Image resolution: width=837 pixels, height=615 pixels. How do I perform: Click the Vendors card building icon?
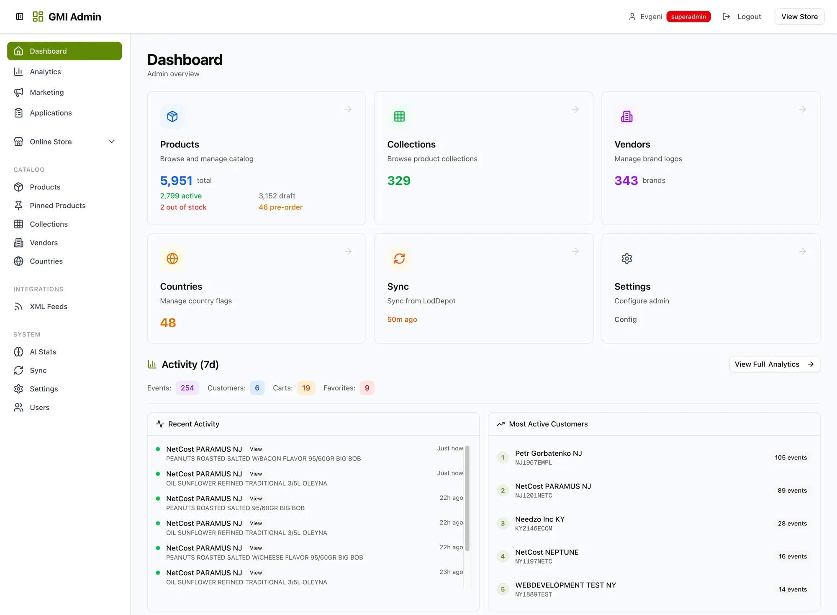[626, 116]
